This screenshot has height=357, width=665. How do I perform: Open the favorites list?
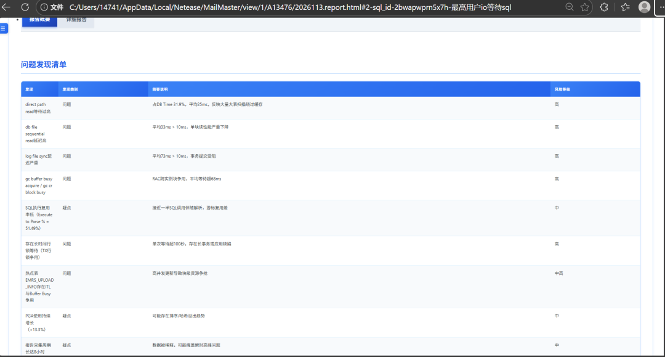626,7
